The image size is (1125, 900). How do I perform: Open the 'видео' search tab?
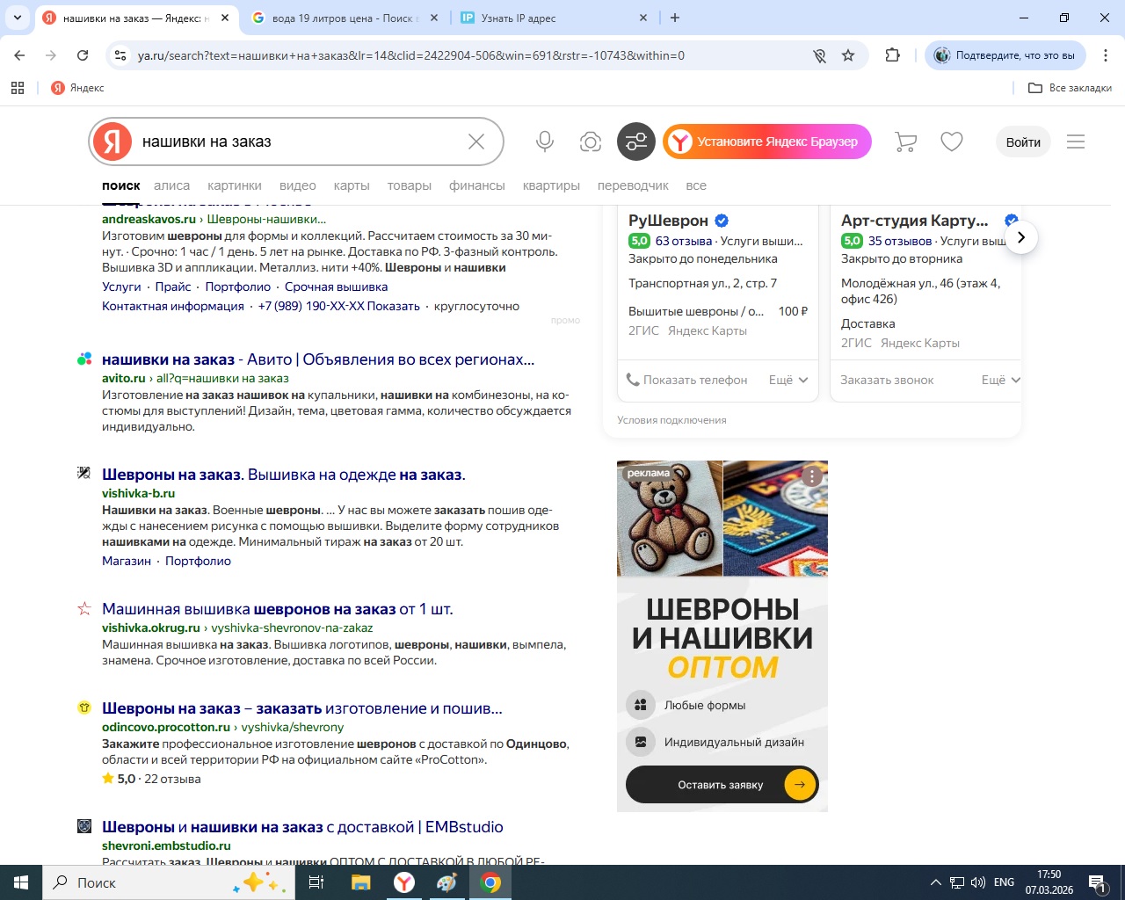point(298,185)
